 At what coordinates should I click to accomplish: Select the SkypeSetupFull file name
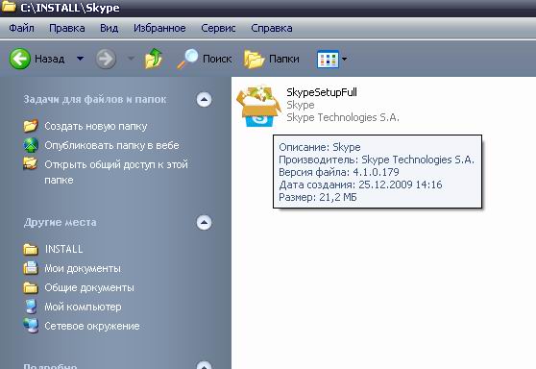(x=322, y=92)
